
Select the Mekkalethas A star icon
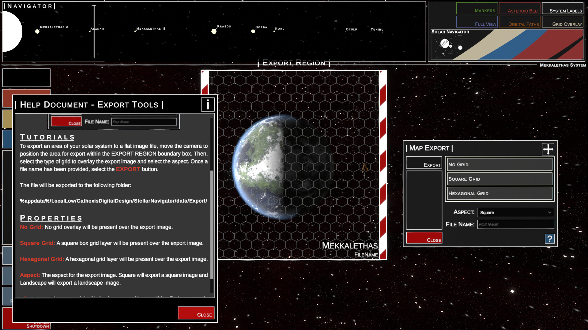(x=38, y=31)
